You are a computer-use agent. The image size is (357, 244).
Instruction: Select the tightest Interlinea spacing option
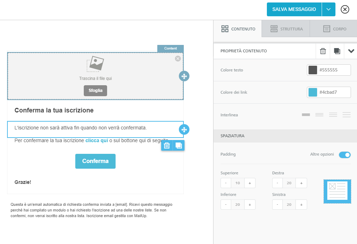pyautogui.click(x=306, y=115)
